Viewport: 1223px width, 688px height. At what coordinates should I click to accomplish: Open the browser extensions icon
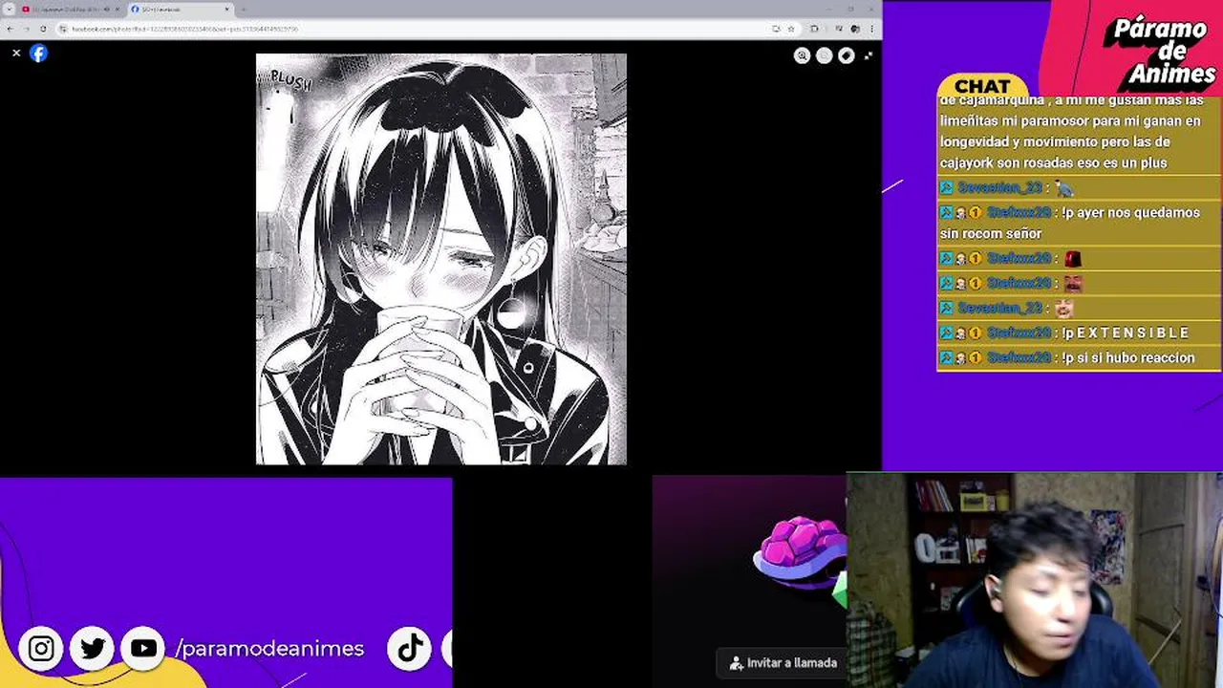pos(815,29)
